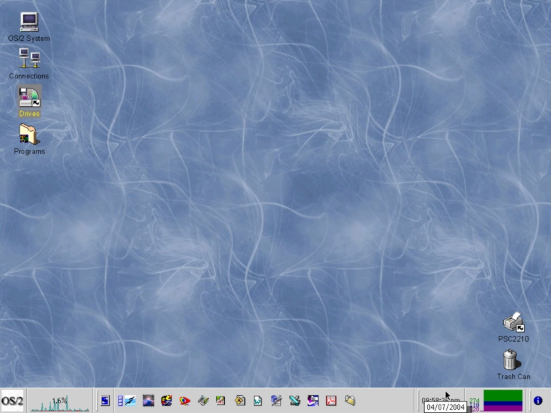Launch the W document icon
Screen dimensions: 551x413
pos(258,401)
